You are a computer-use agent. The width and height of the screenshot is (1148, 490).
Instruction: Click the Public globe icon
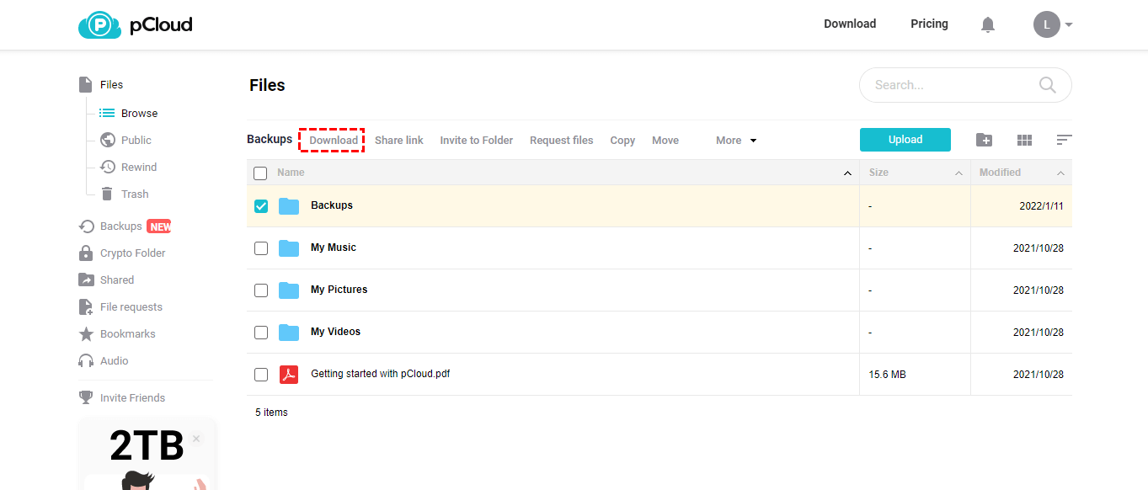pyautogui.click(x=107, y=140)
